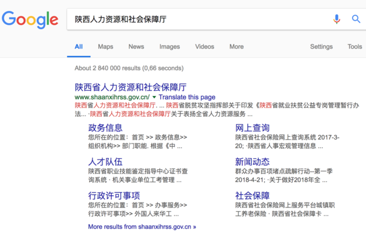The width and height of the screenshot is (366, 236).
Task: Click the www.shaanxihrss.gov.cn green URL text
Action: click(x=112, y=97)
